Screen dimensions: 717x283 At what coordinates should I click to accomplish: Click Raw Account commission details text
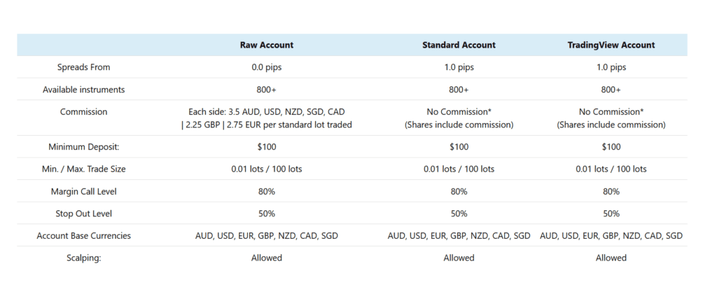[267, 118]
